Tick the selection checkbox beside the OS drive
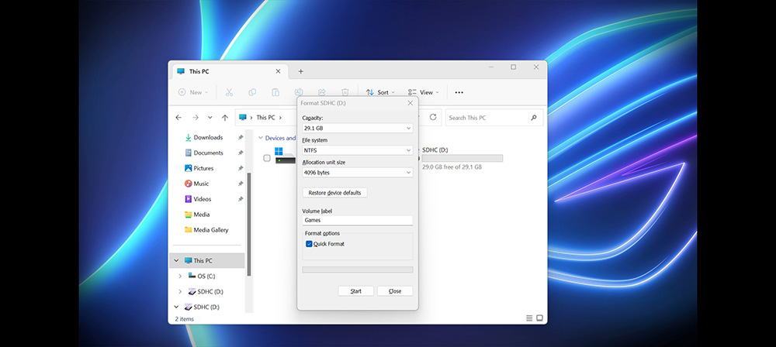The height and width of the screenshot is (347, 776). point(267,158)
